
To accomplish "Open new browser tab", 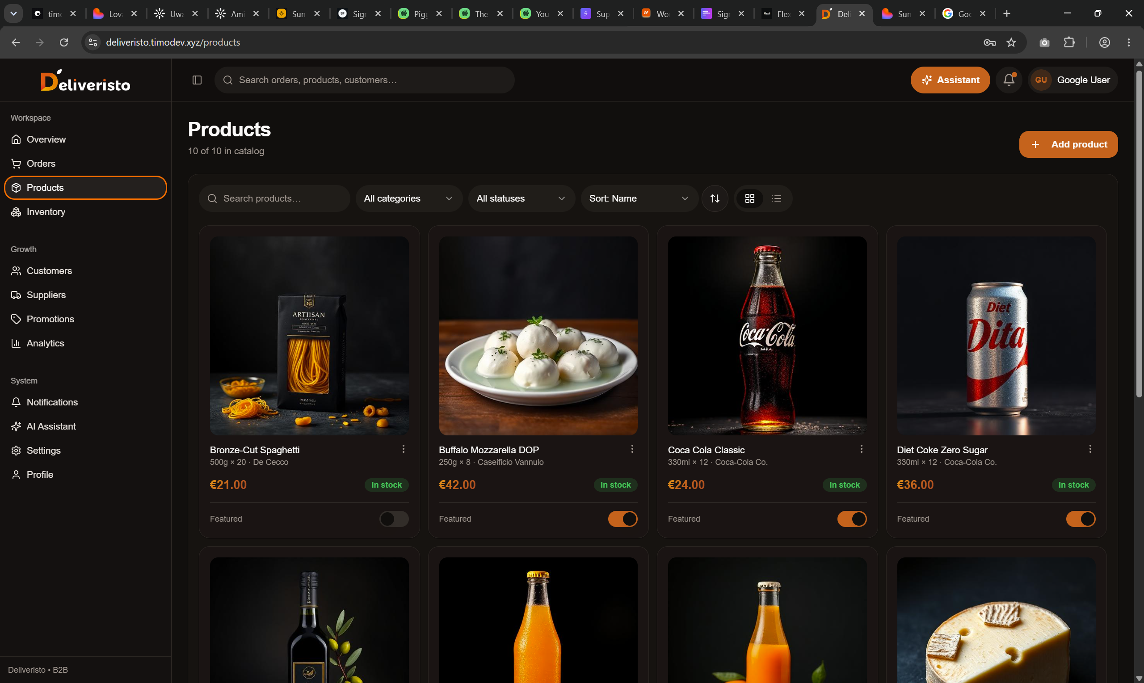I will [1006, 14].
